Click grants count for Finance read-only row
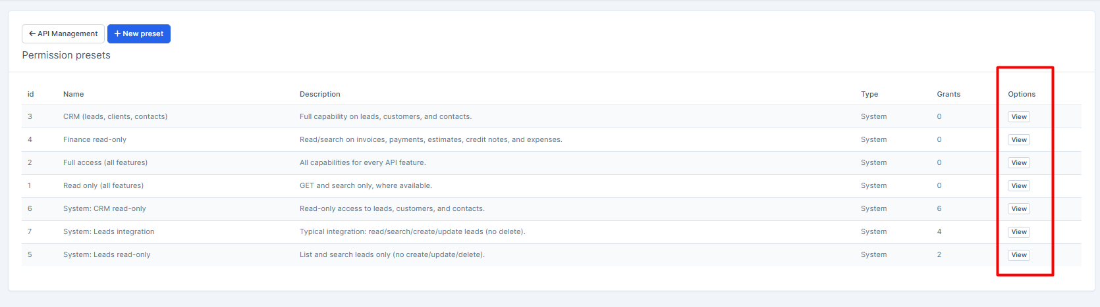Viewport: 1100px width, 307px height. click(939, 139)
